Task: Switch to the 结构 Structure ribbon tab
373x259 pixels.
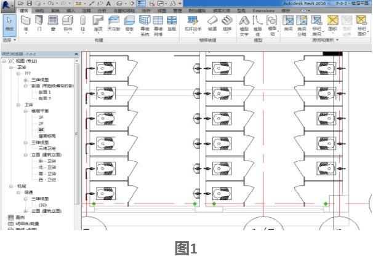Action: pos(39,10)
